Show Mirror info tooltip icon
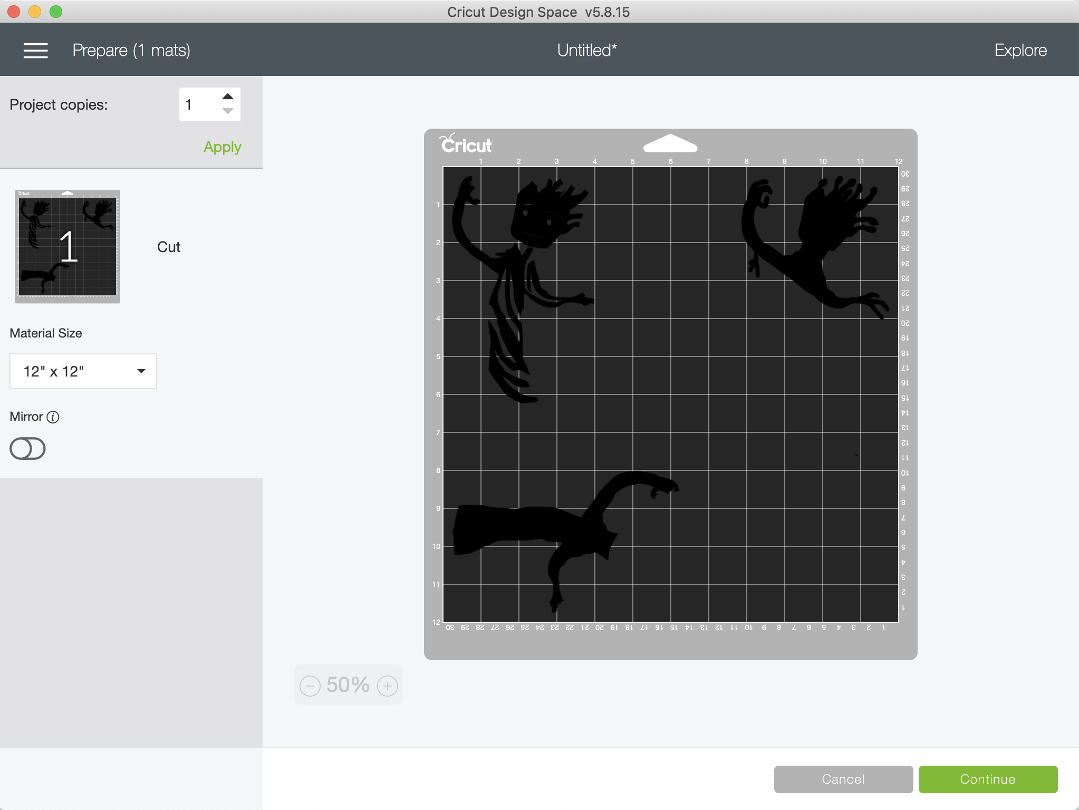The height and width of the screenshot is (810, 1079). (53, 417)
